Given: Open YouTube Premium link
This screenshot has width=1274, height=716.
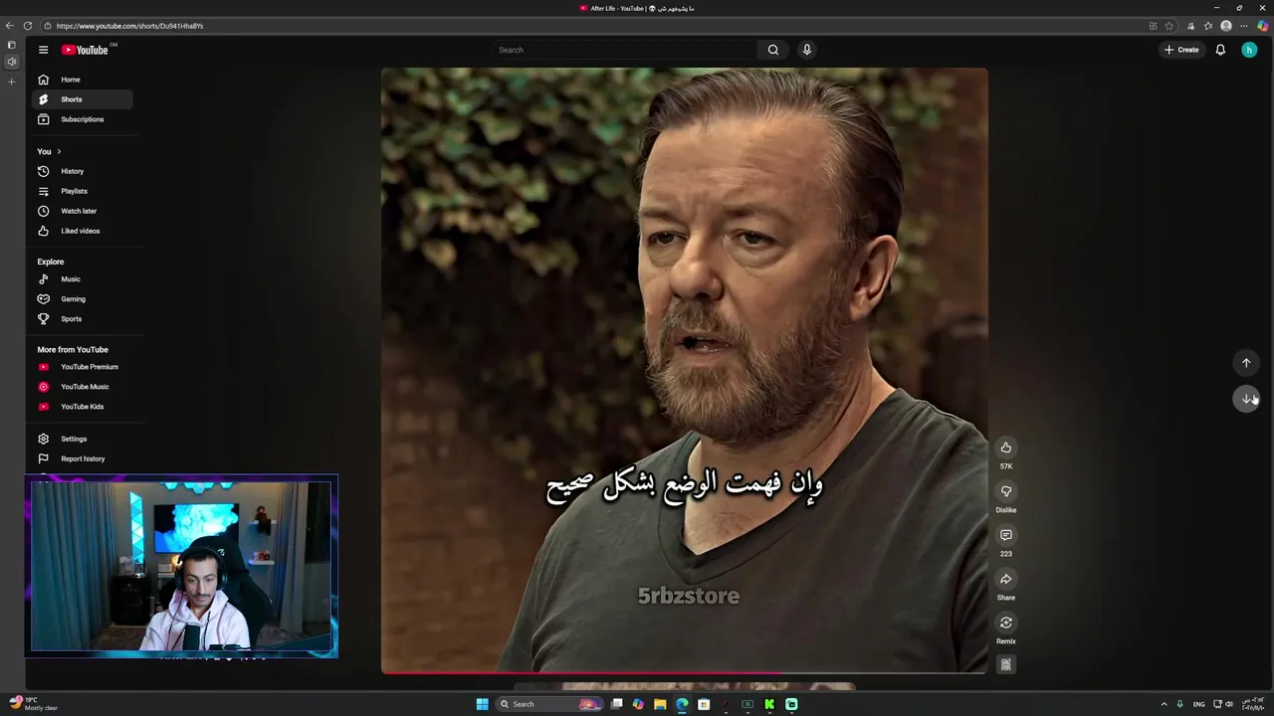Looking at the screenshot, I should click(81, 367).
